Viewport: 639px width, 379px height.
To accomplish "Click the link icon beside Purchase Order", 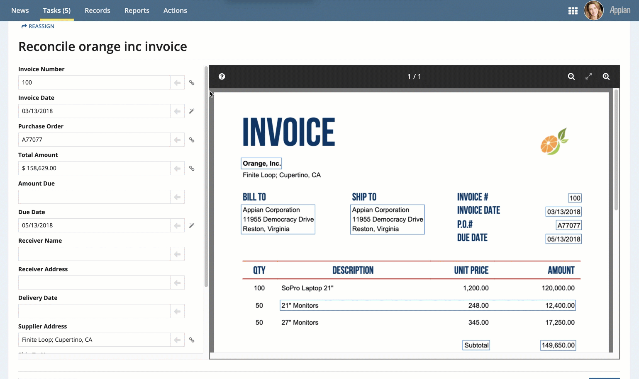I will click(192, 140).
